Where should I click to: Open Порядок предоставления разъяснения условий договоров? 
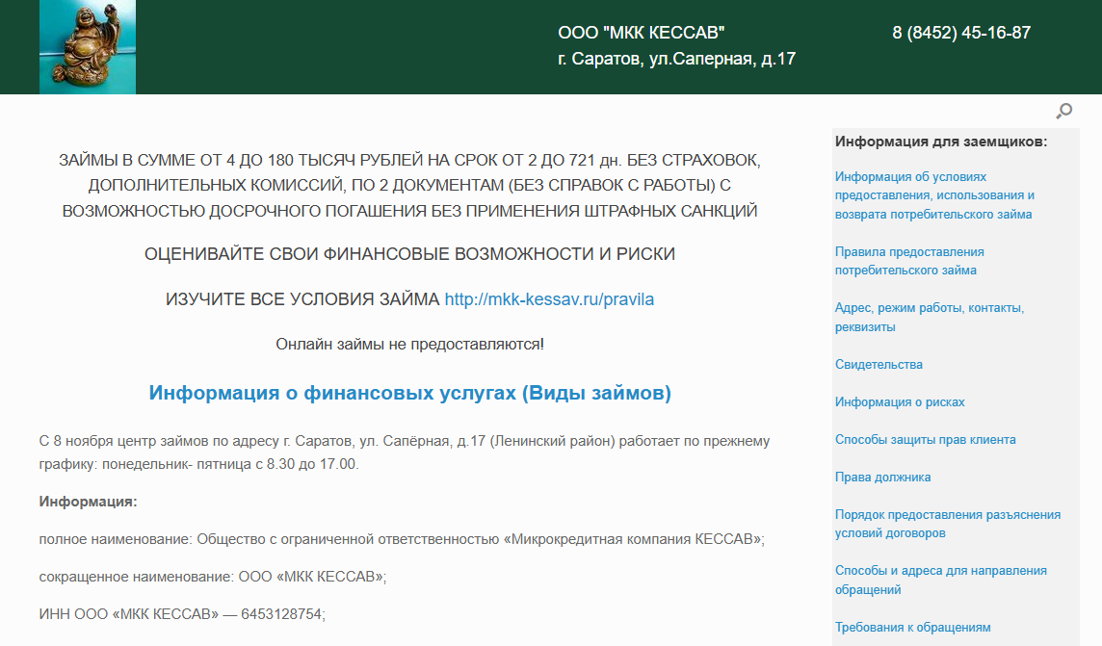point(947,524)
